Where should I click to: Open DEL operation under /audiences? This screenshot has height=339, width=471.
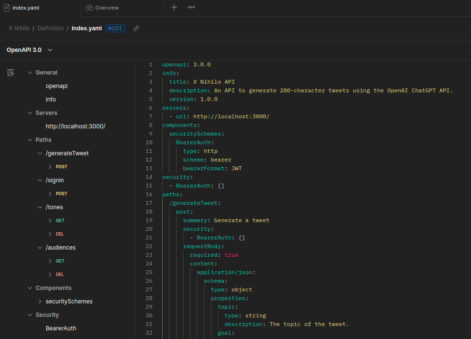click(60, 275)
